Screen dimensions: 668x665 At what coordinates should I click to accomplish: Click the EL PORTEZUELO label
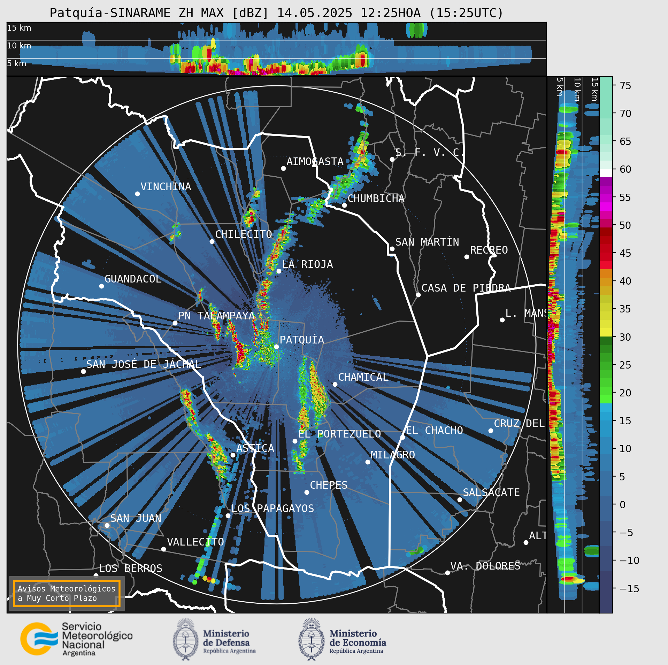(x=339, y=434)
